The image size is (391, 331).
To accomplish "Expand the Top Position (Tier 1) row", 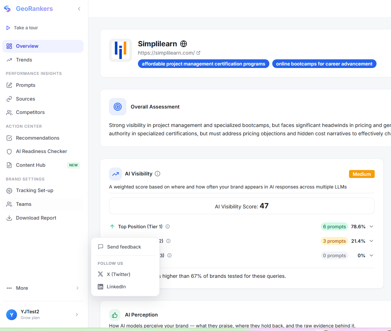I will [371, 226].
